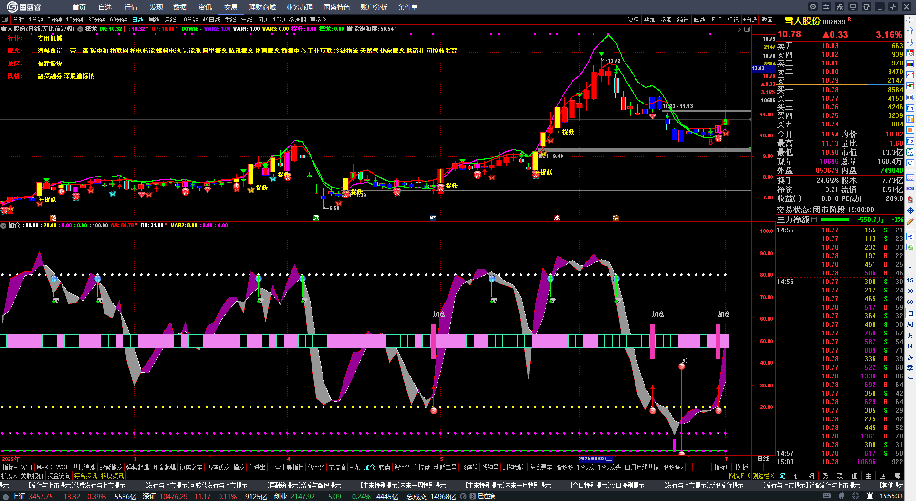The width and height of the screenshot is (916, 501).
Task: Click the down arrow icon in right sidebar
Action: pyautogui.click(x=910, y=42)
